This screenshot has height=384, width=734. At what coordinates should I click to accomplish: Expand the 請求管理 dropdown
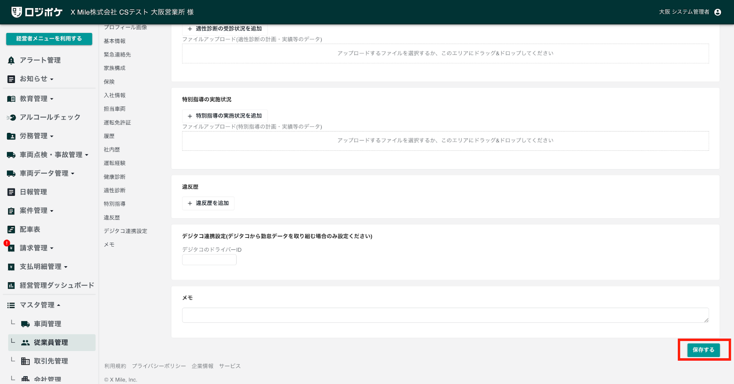[36, 248]
